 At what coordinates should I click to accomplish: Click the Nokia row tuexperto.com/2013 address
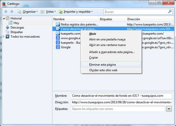(x=150, y=24)
